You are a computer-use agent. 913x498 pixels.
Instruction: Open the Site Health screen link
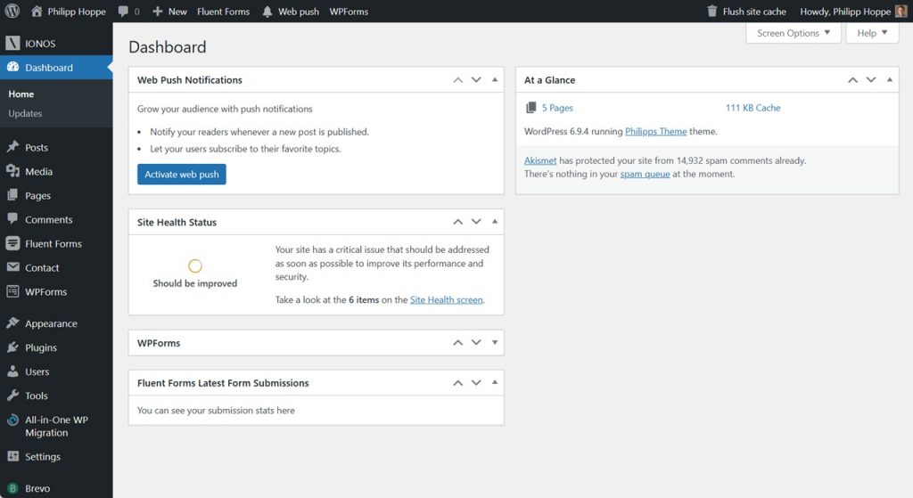(446, 299)
